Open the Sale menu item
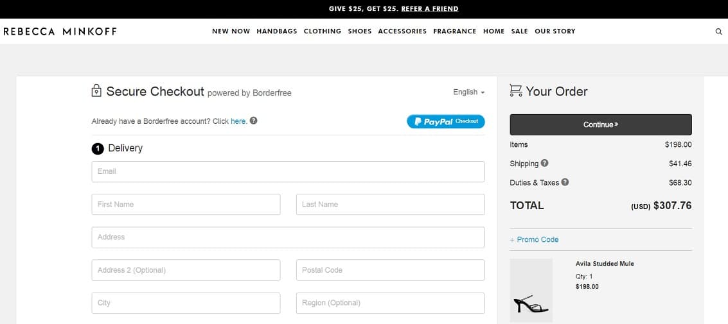This screenshot has width=728, height=324. tap(520, 31)
